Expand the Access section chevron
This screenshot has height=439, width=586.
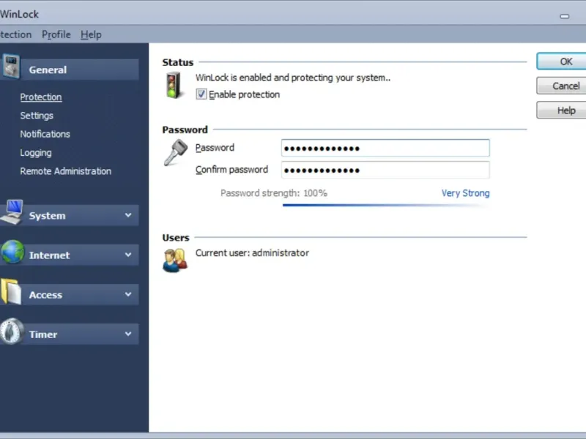click(128, 294)
